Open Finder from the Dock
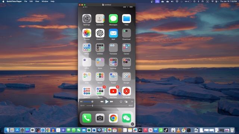Image resolution: width=239 pixels, height=134 pixels. click(7, 130)
